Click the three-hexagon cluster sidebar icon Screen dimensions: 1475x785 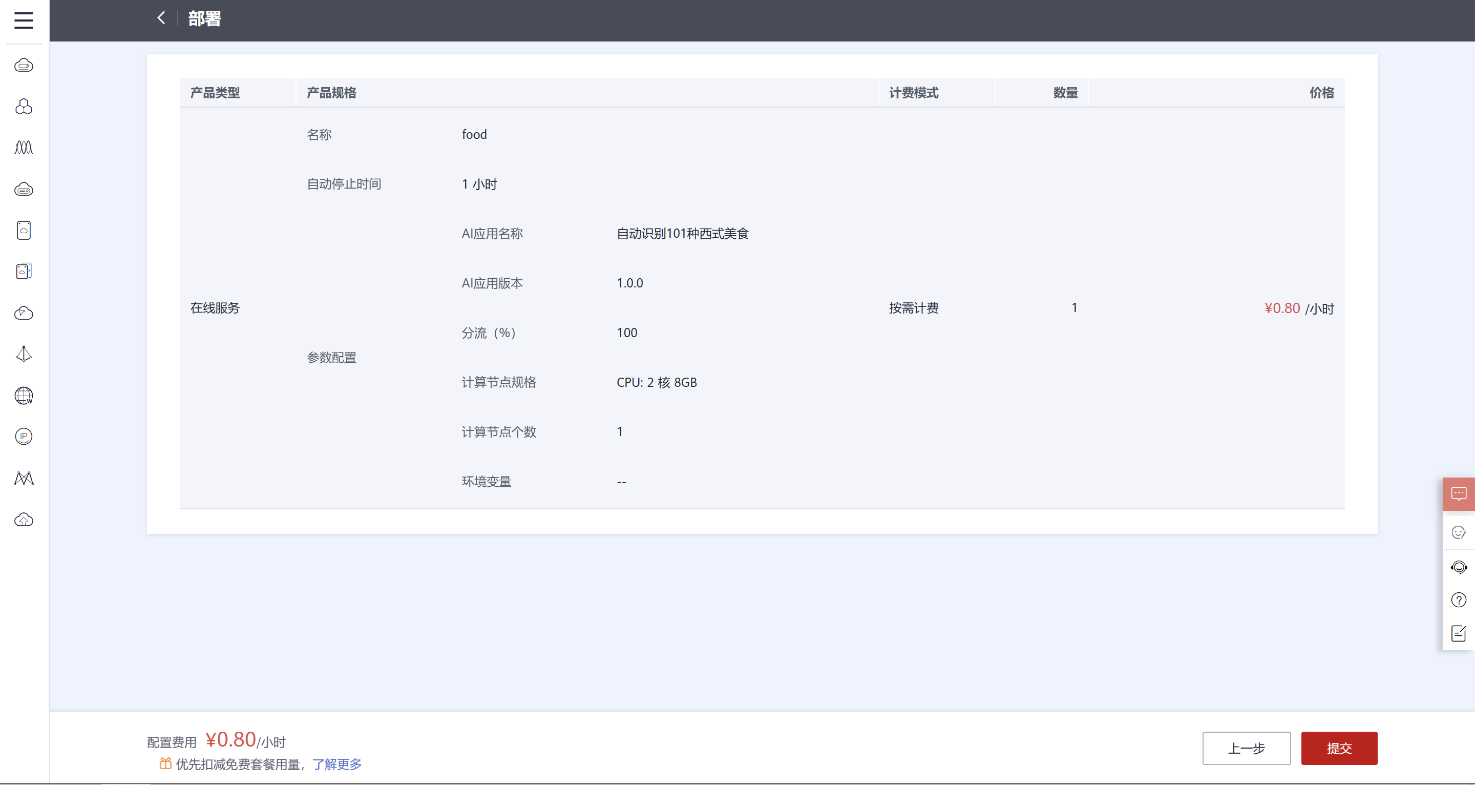pos(24,107)
